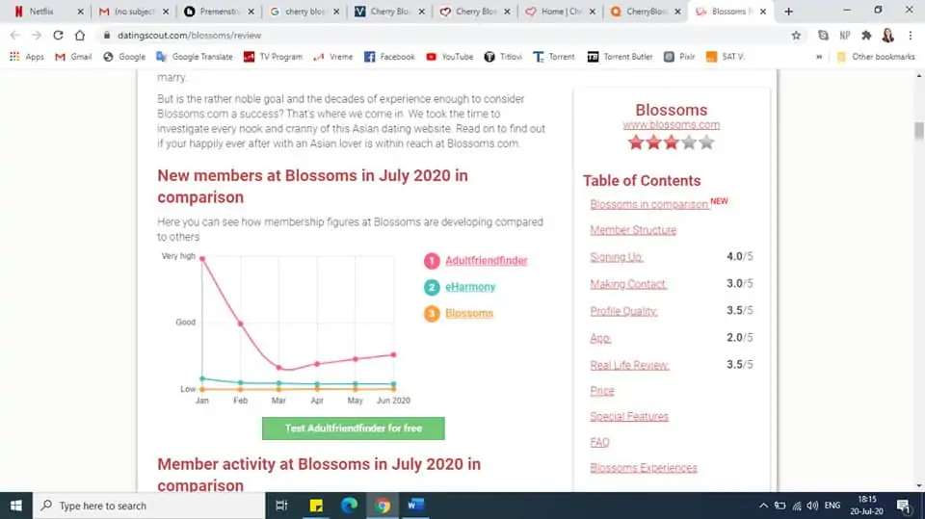
Task: Open TV Program bookmark
Action: (273, 57)
